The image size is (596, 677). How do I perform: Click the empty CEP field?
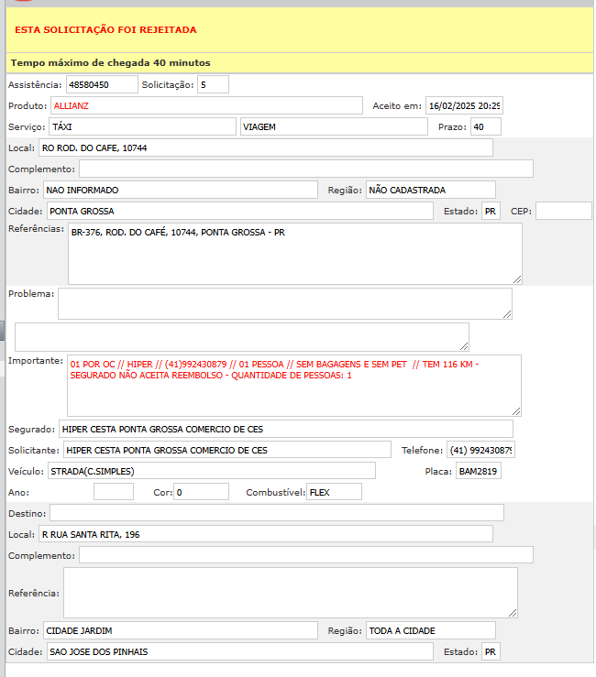[563, 211]
